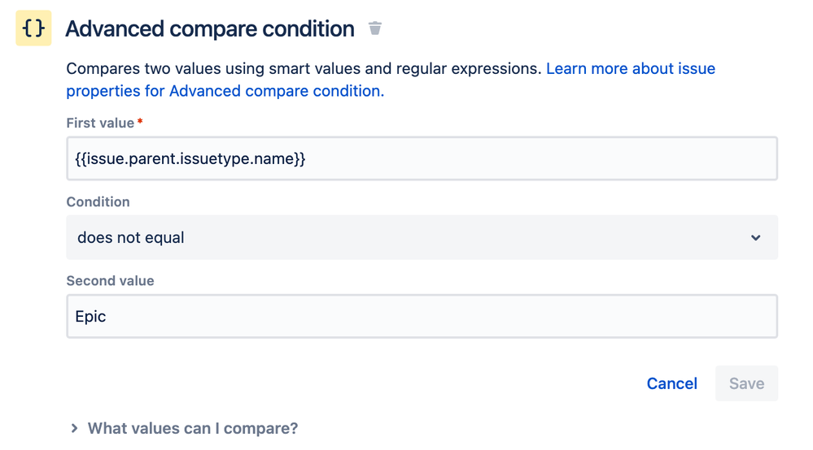
Task: Click the 'First value' field label
Action: pos(99,123)
